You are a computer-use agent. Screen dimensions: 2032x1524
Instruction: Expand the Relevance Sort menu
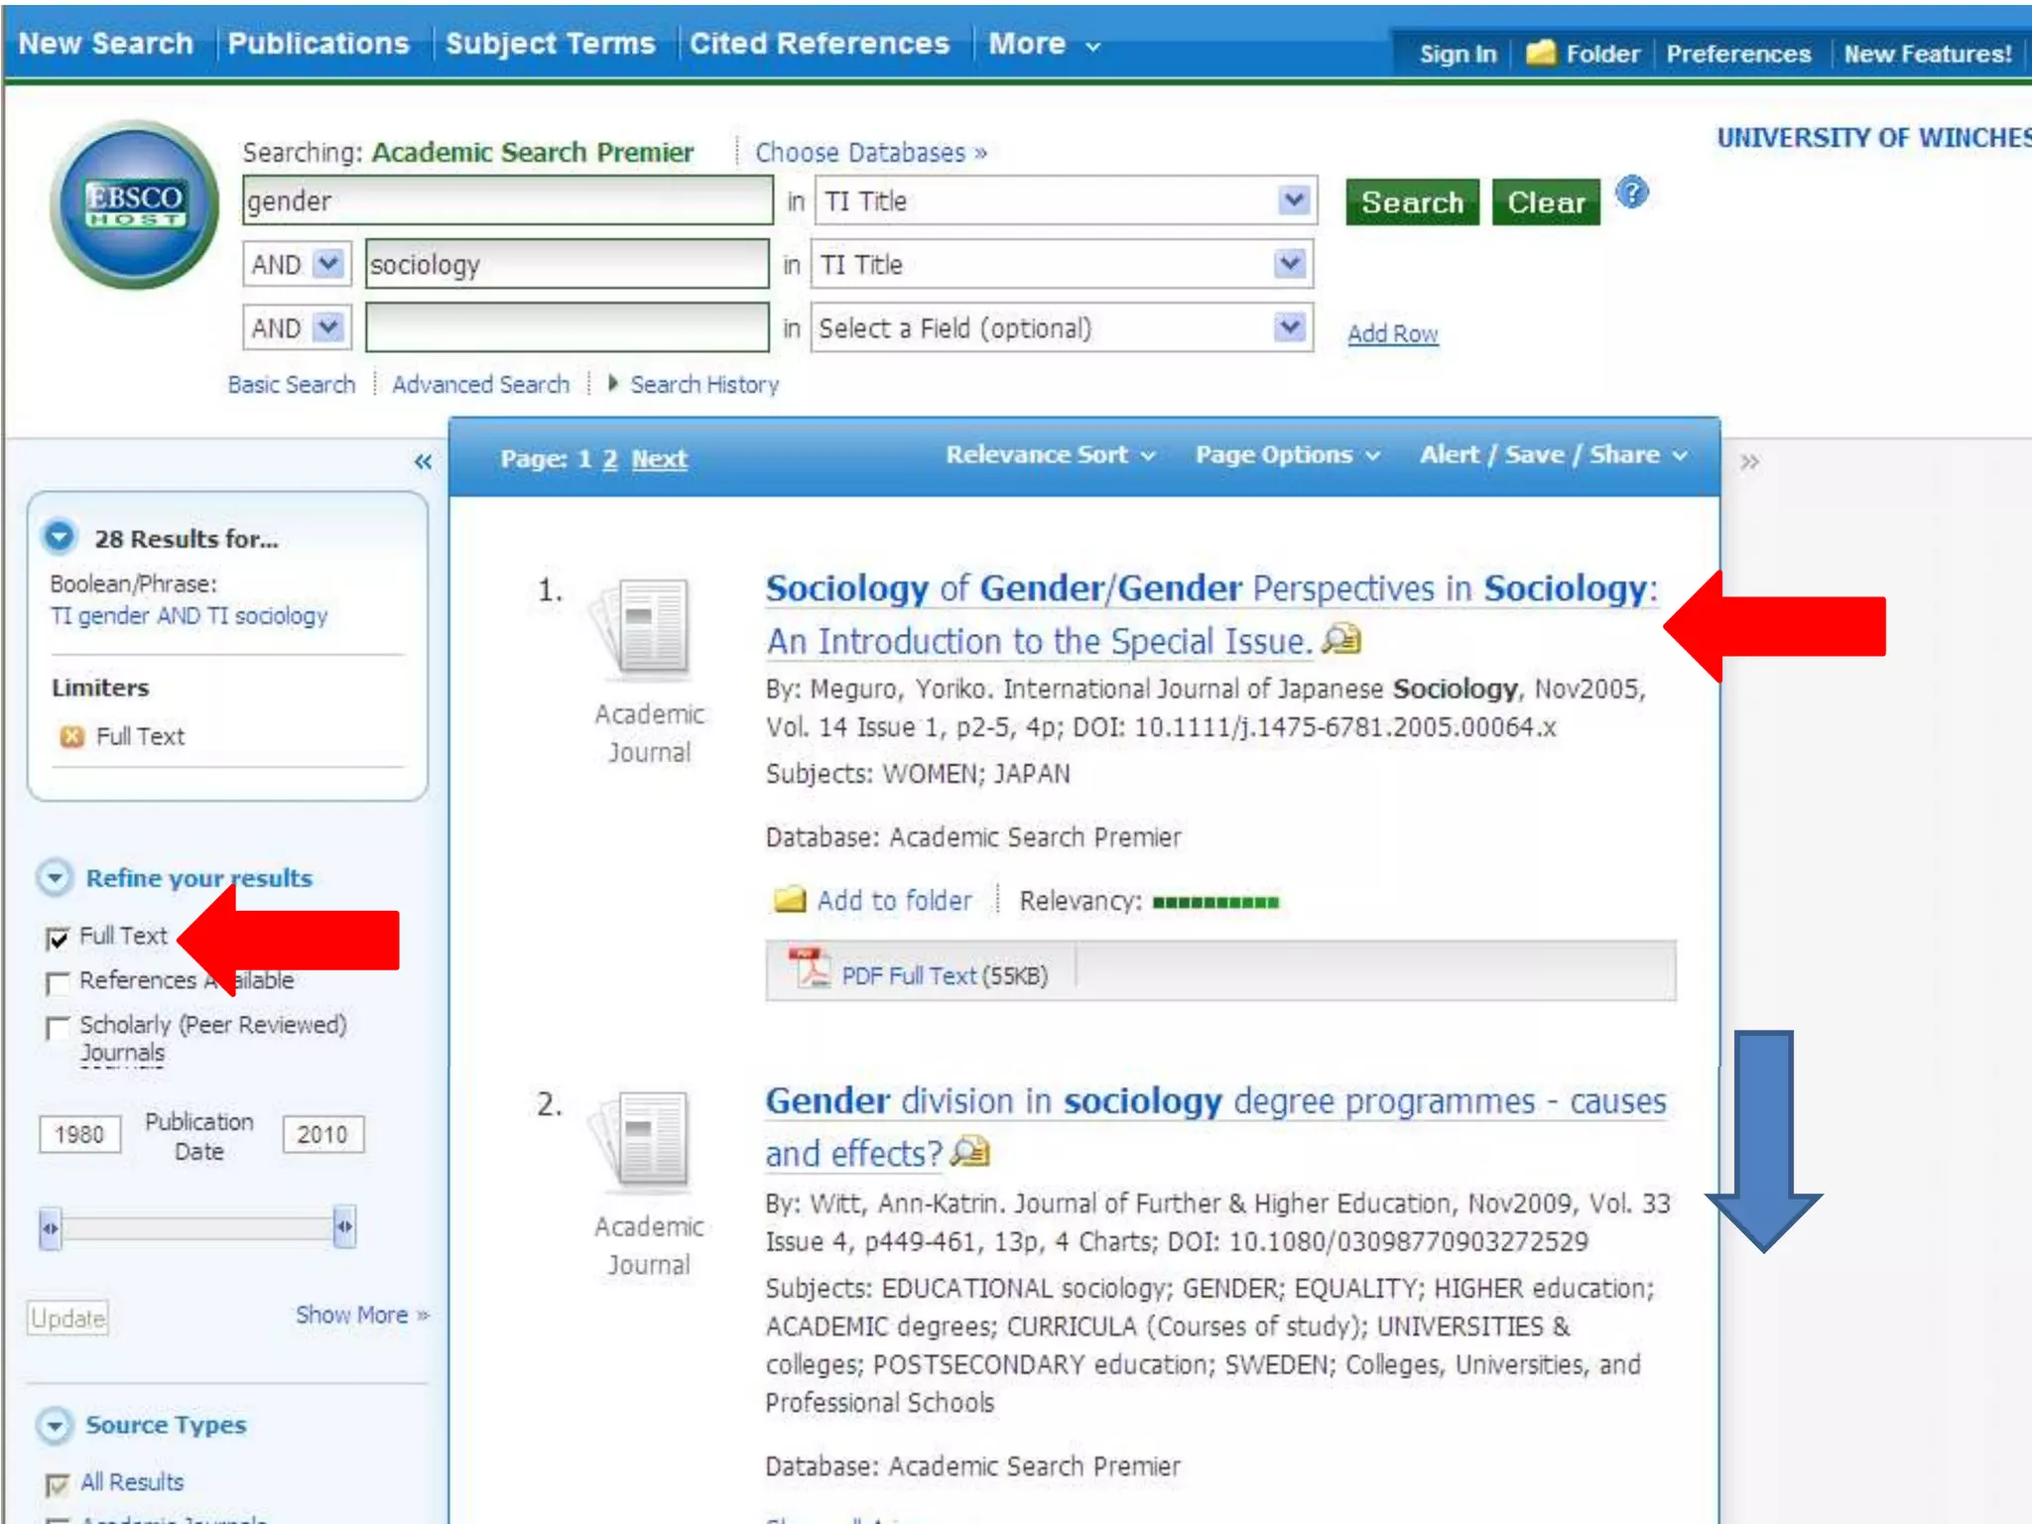pos(1050,455)
